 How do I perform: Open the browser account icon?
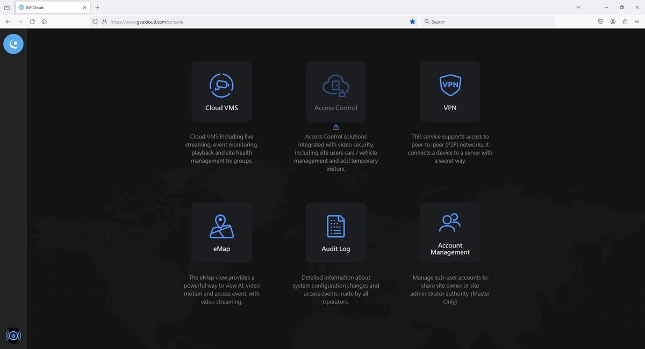(x=613, y=21)
